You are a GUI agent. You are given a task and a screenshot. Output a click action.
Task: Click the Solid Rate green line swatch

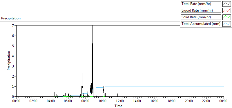227,17
